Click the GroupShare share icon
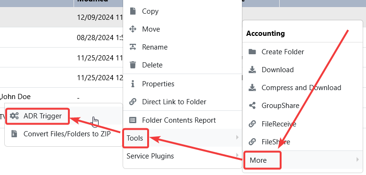The height and width of the screenshot is (175, 366). click(252, 106)
